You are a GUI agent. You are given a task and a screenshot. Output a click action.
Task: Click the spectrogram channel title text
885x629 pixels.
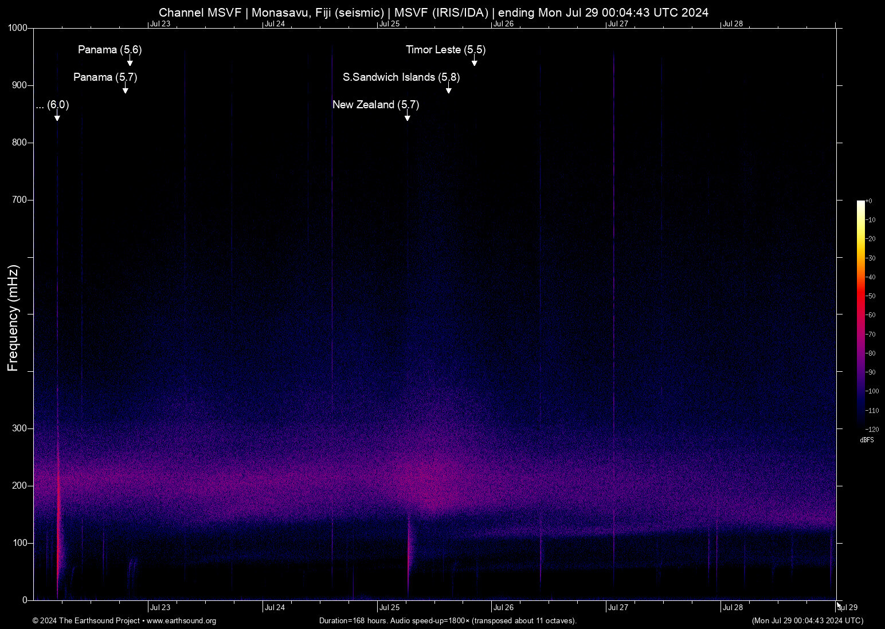coord(434,12)
